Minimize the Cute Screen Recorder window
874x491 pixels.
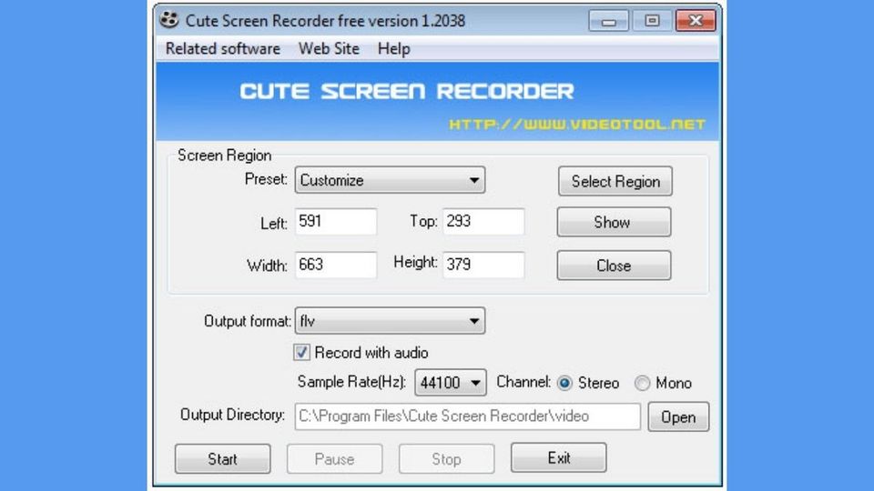coord(608,20)
